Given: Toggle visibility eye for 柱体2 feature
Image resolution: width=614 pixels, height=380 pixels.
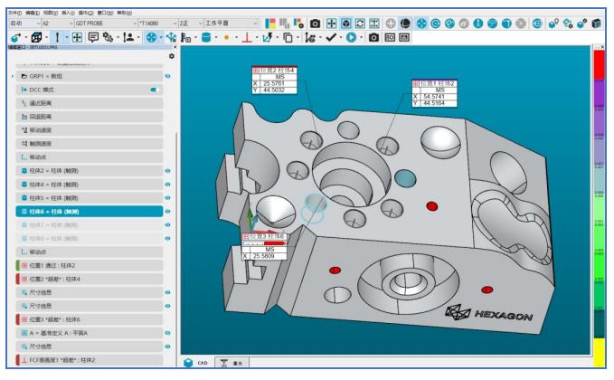Looking at the screenshot, I should tap(168, 170).
